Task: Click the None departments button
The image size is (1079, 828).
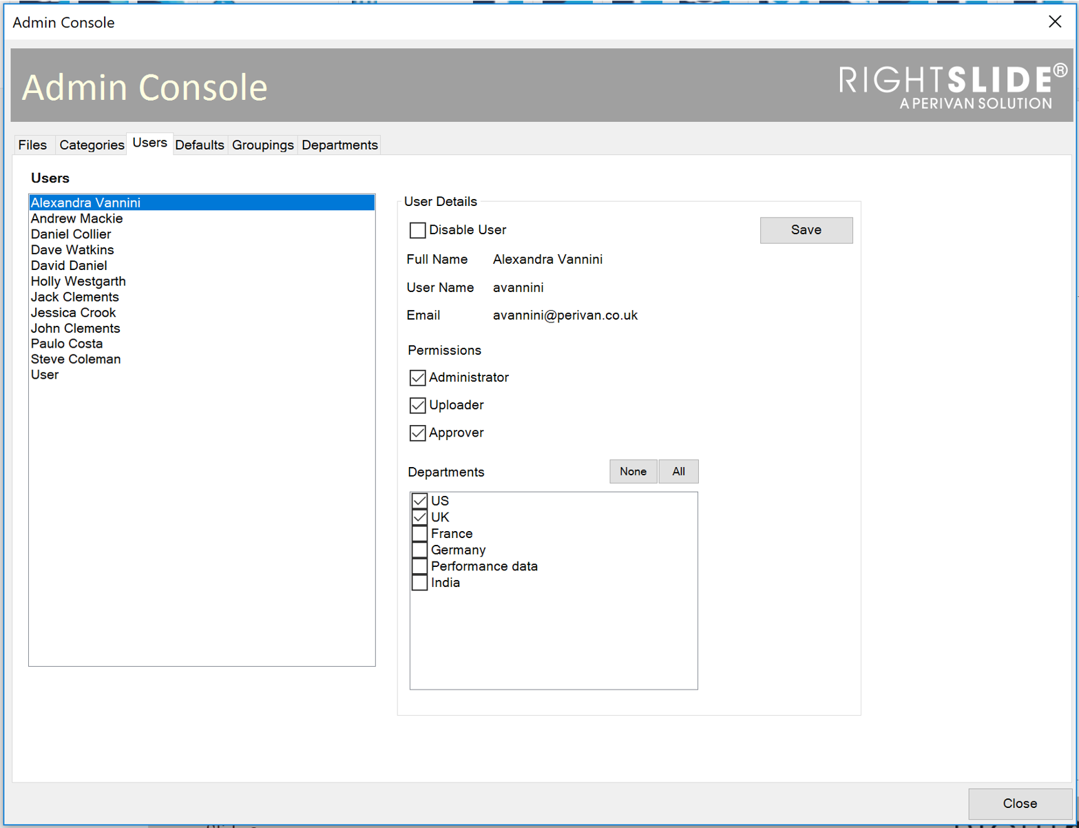Action: point(633,472)
